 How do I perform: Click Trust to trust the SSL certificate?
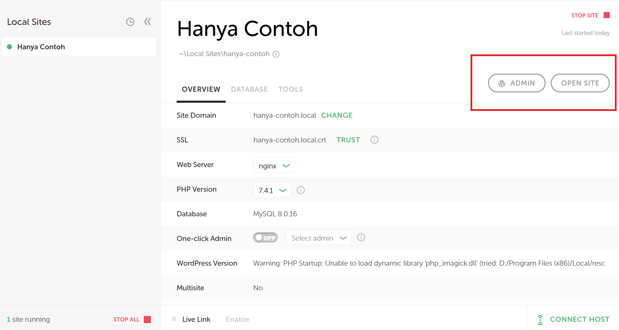pos(348,140)
